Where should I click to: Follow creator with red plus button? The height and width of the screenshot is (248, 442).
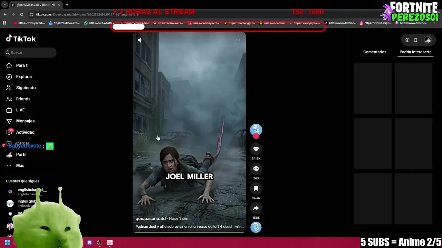256,136
